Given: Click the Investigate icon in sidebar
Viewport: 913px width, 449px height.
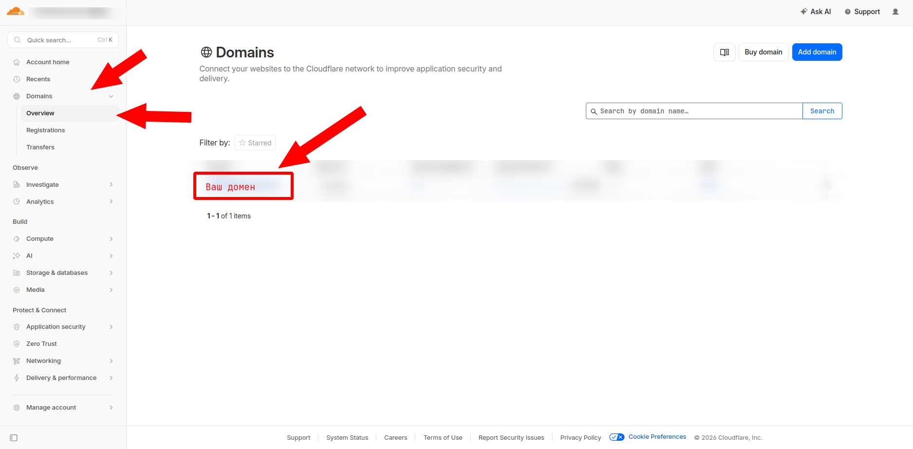Looking at the screenshot, I should point(17,185).
